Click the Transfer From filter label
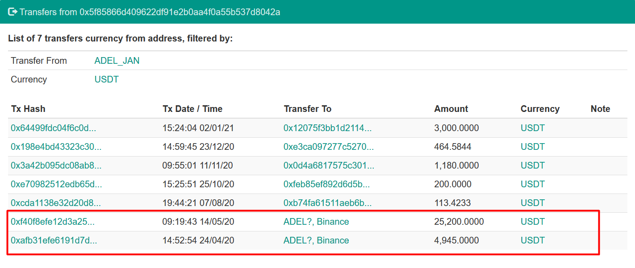Viewport: 635px width, 268px height. [x=39, y=61]
